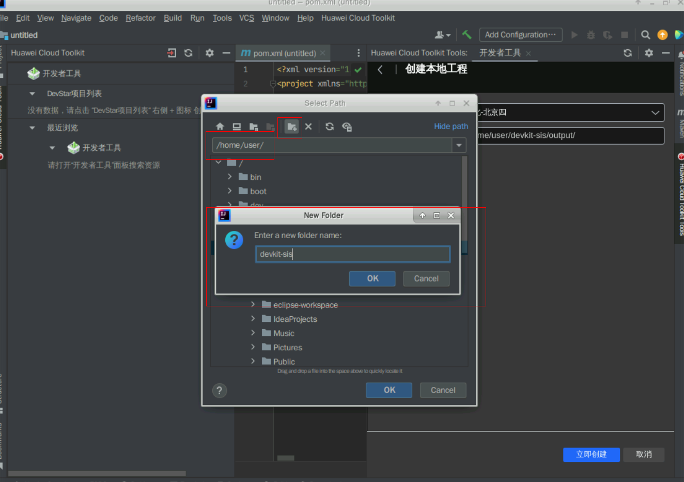The height and width of the screenshot is (482, 684).
Task: Collapse the DevStar项目列表 section
Action: coord(33,94)
